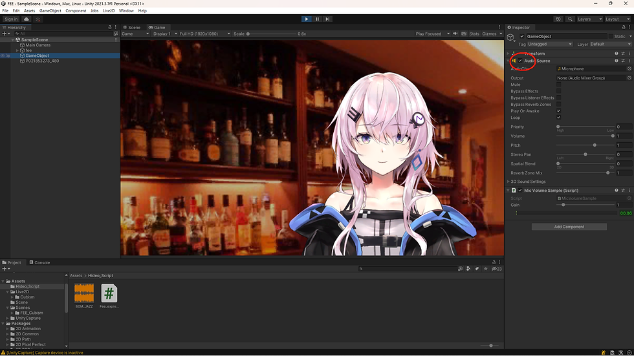634x356 pixels.
Task: Open the Undo History icon
Action: (x=558, y=19)
